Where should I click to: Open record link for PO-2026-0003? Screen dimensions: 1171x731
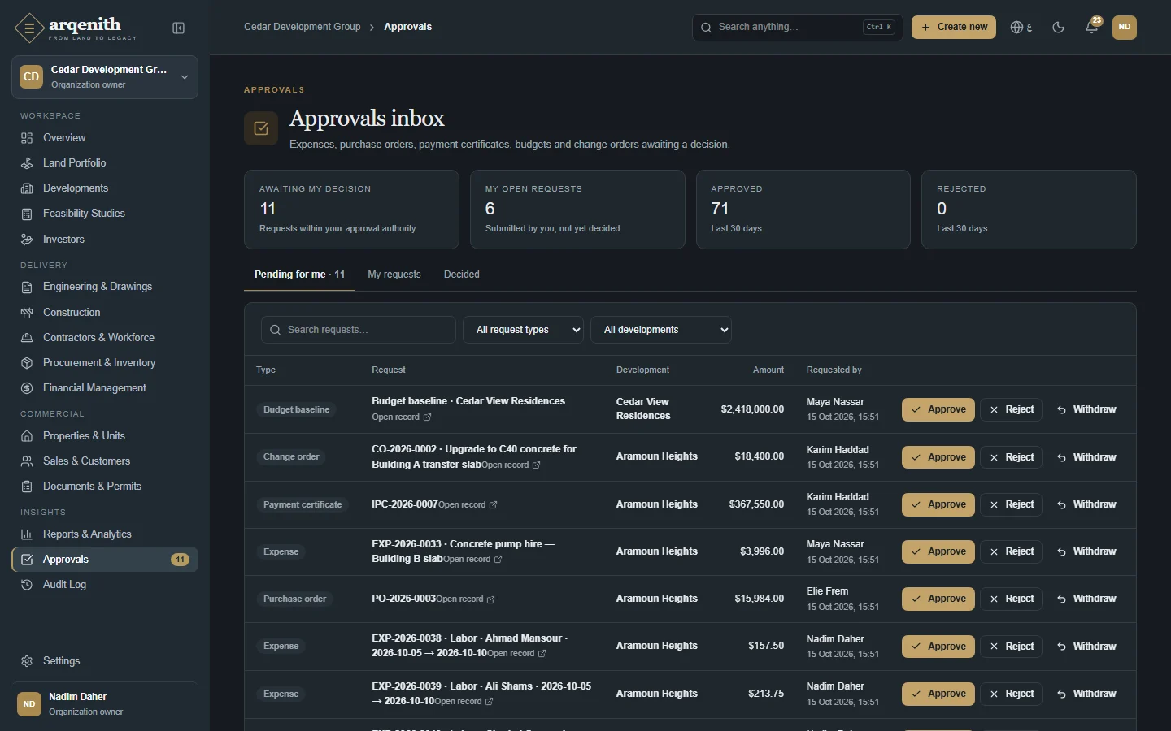[x=466, y=599]
